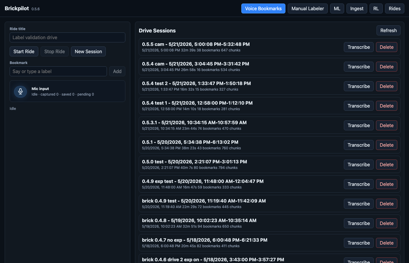Transcribe the 0.5.4 test 1 session
409x263 pixels.
click(x=359, y=106)
